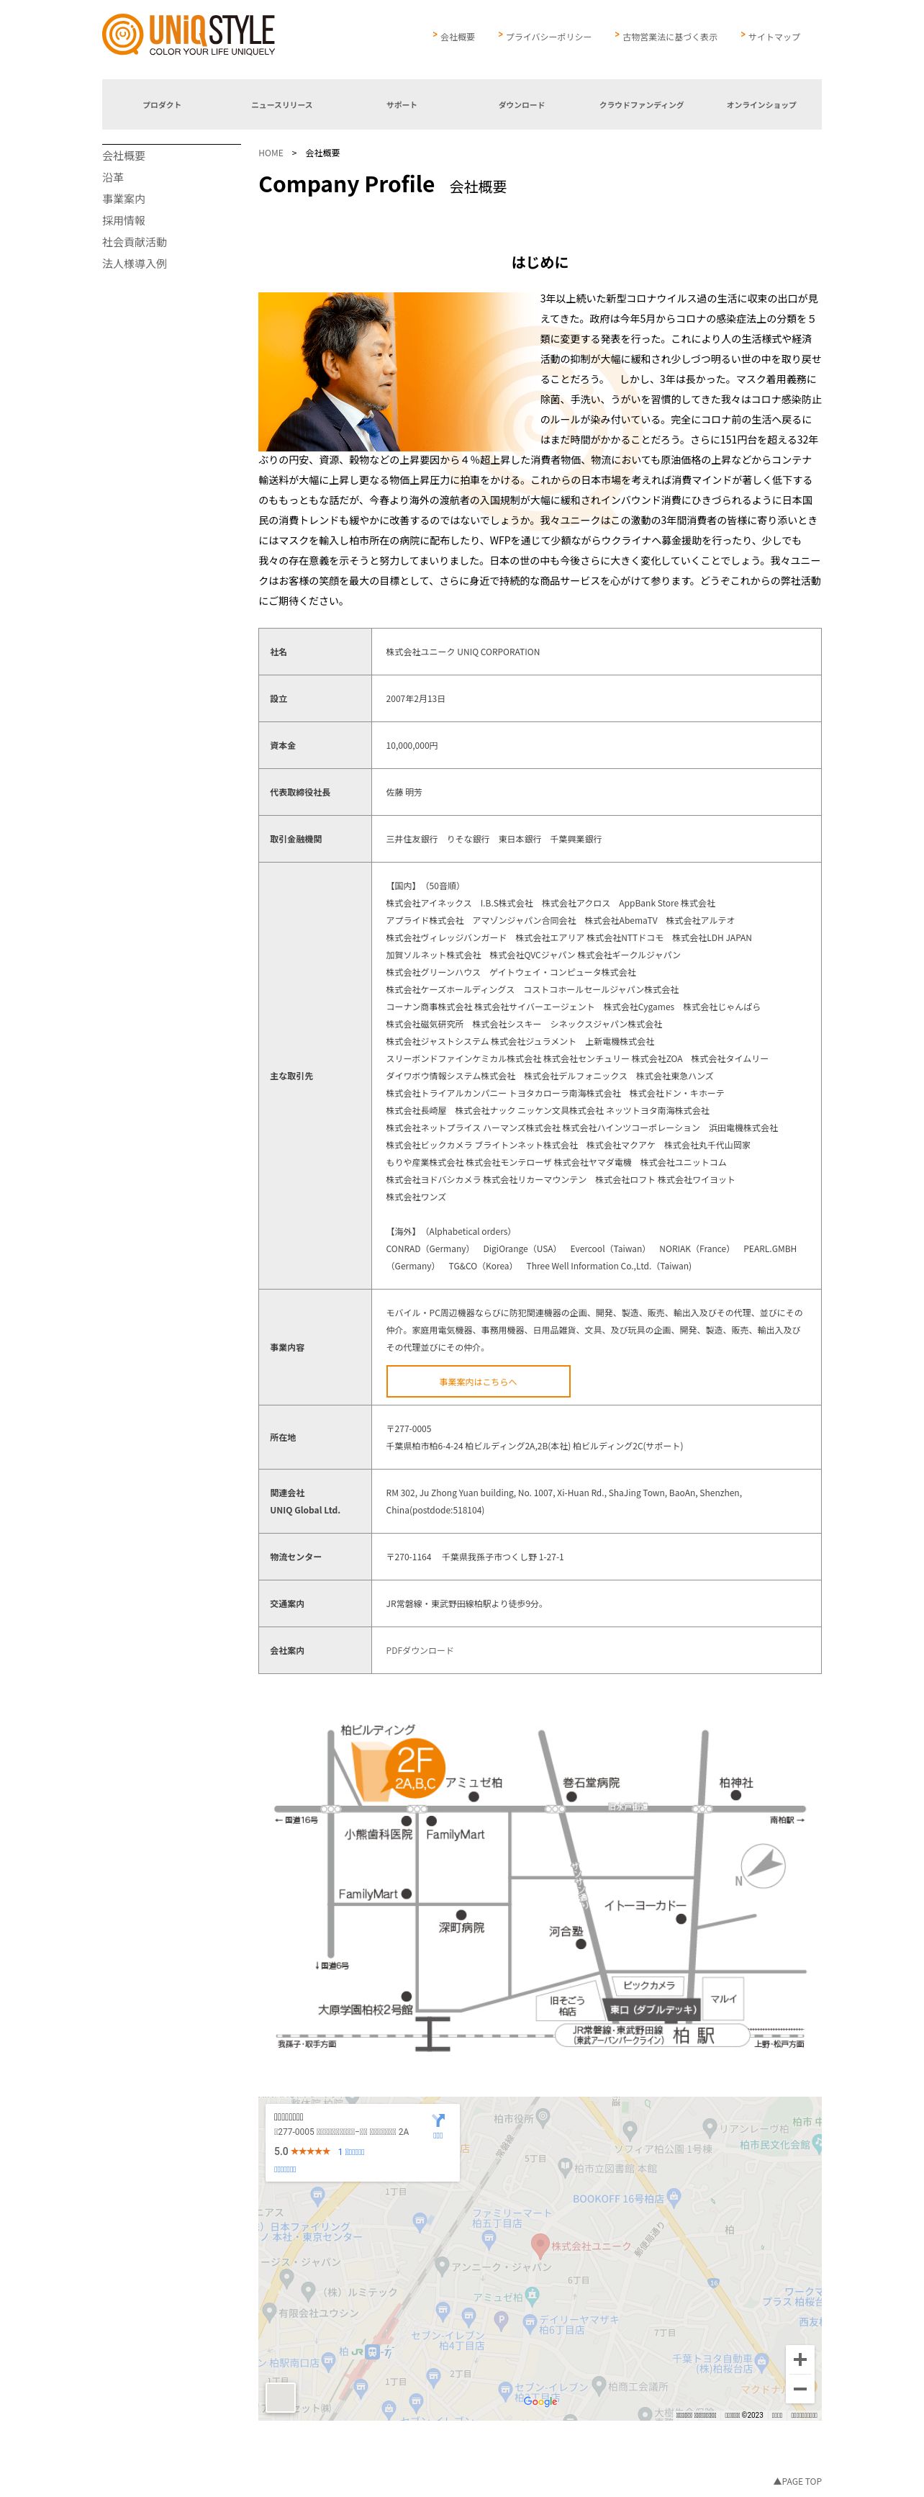Open 法人様導入例 in left sidebar
Image resolution: width=924 pixels, height=2497 pixels.
(135, 264)
